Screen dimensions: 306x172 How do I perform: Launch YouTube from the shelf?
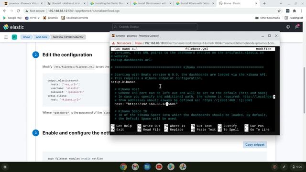pyautogui.click(x=159, y=167)
